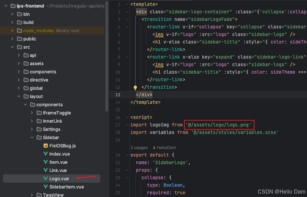Click the project tree vertical scrollbar

tap(107, 57)
